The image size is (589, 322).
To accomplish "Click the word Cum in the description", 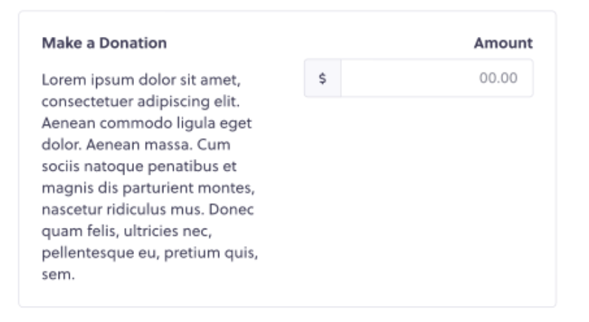I will 216,146.
